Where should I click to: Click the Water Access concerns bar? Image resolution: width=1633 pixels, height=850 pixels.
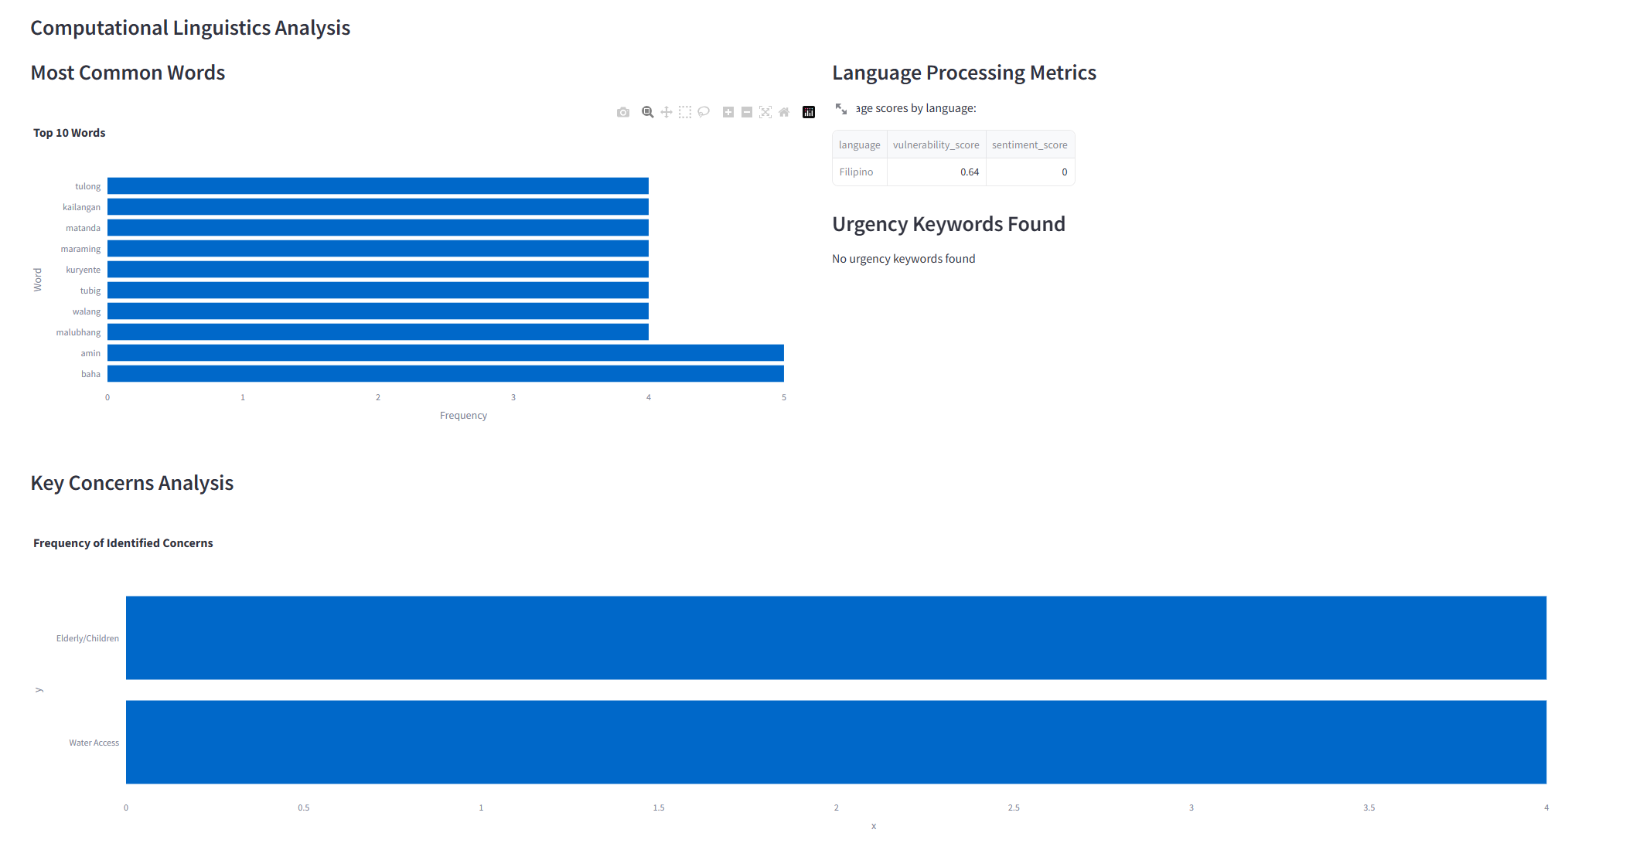click(x=835, y=742)
